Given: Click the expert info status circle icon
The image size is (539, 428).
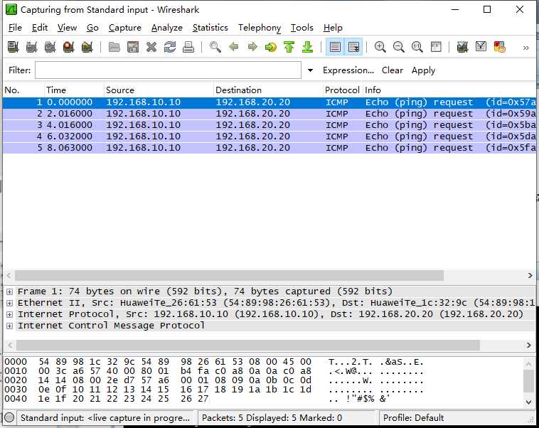Looking at the screenshot, I should click(x=10, y=417).
